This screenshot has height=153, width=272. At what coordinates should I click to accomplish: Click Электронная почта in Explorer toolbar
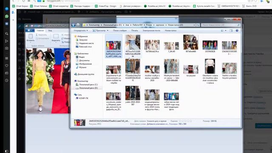[151, 31]
